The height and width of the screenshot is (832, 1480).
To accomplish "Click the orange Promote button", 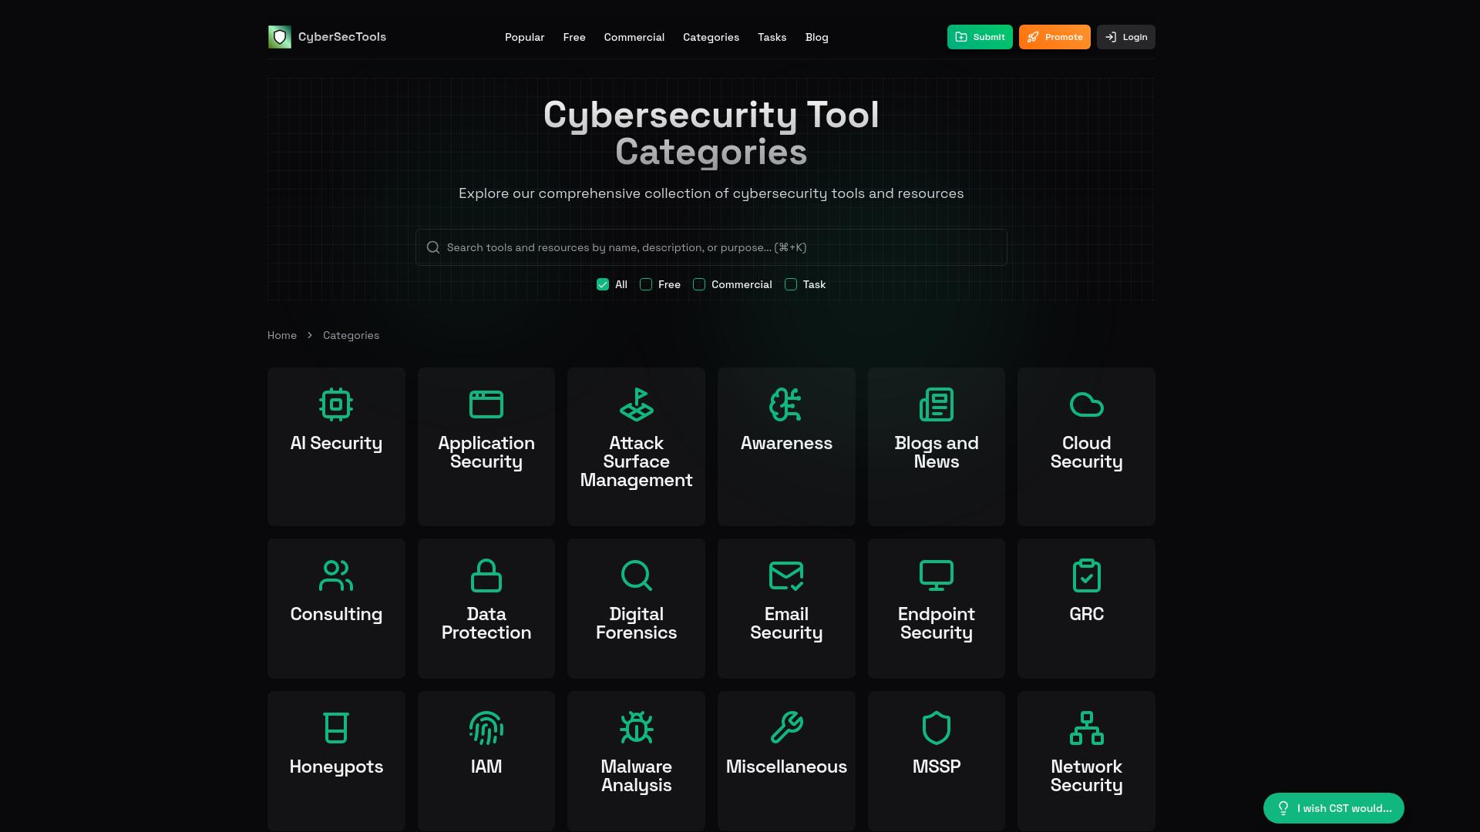I will (x=1054, y=37).
